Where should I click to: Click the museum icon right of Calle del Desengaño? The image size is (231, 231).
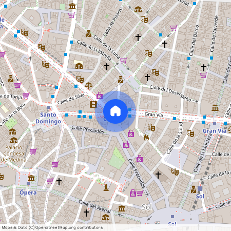[215, 108]
